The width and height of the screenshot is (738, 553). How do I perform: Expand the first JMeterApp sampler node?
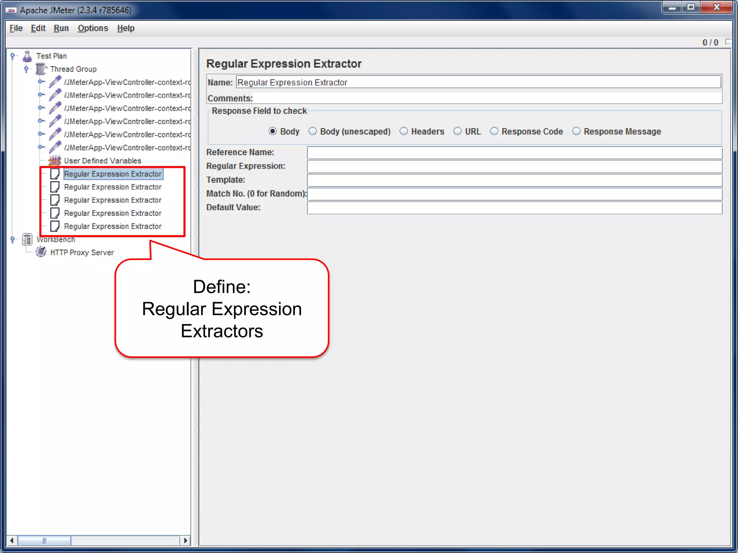click(x=41, y=82)
